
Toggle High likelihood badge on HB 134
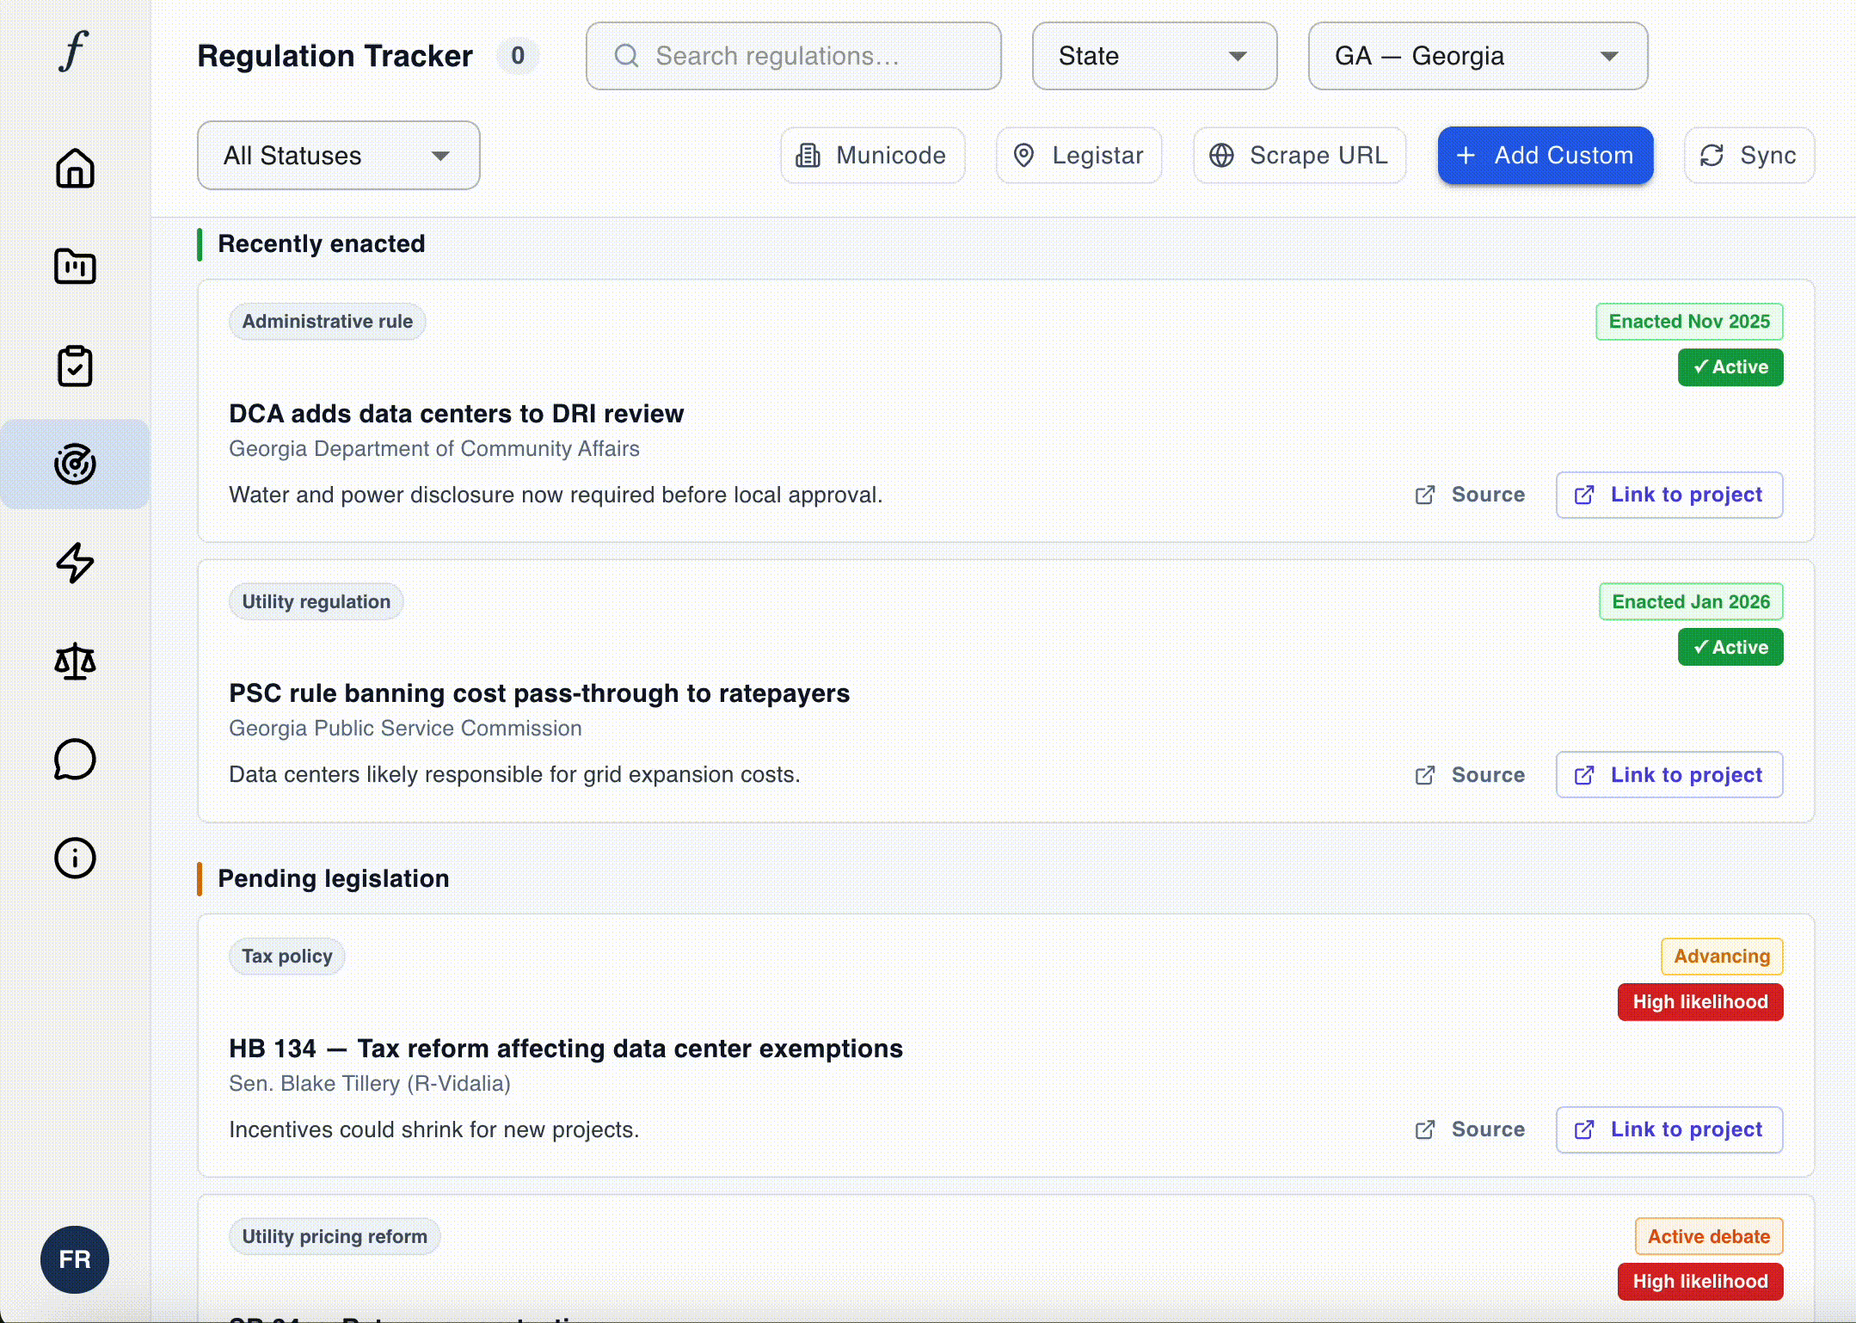point(1699,1002)
